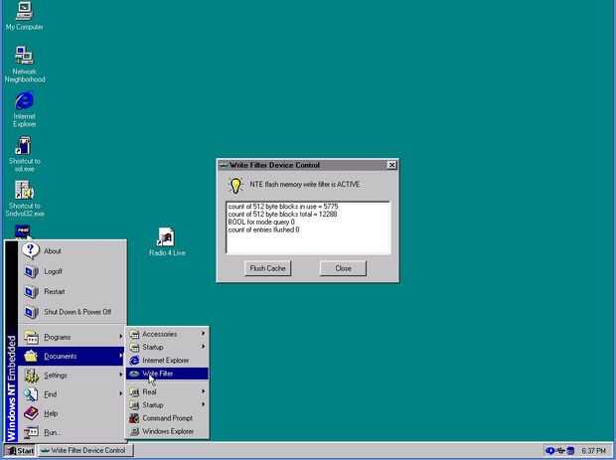Screen dimensions: 616x460
Task: Expand the Programs submenu arrow
Action: pyautogui.click(x=120, y=336)
